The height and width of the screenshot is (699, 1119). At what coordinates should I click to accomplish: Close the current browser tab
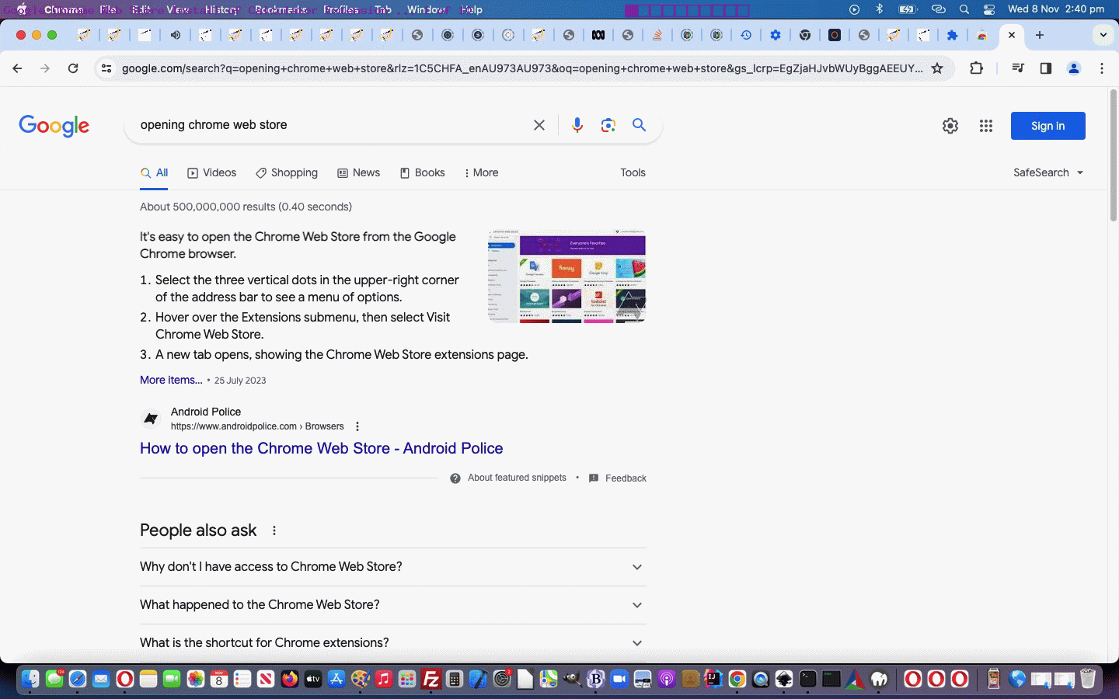[1012, 35]
